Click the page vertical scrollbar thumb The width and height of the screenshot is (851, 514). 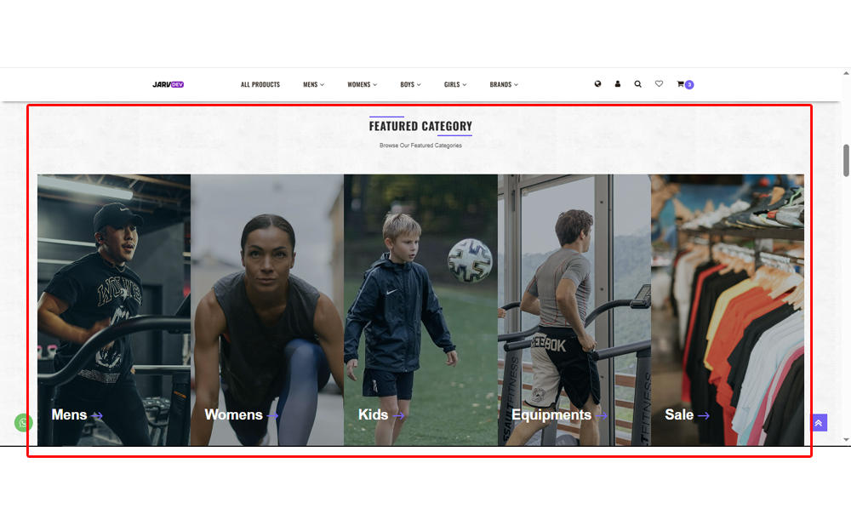846,160
